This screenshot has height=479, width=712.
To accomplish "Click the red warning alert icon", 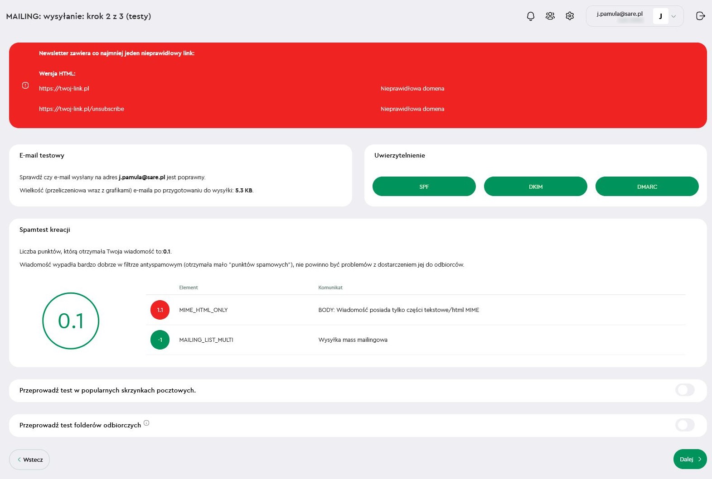I will pyautogui.click(x=25, y=86).
